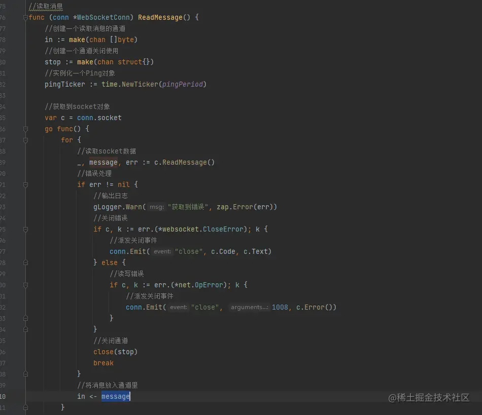Collapse the net.OpError if-block fold marker

click(x=25, y=285)
